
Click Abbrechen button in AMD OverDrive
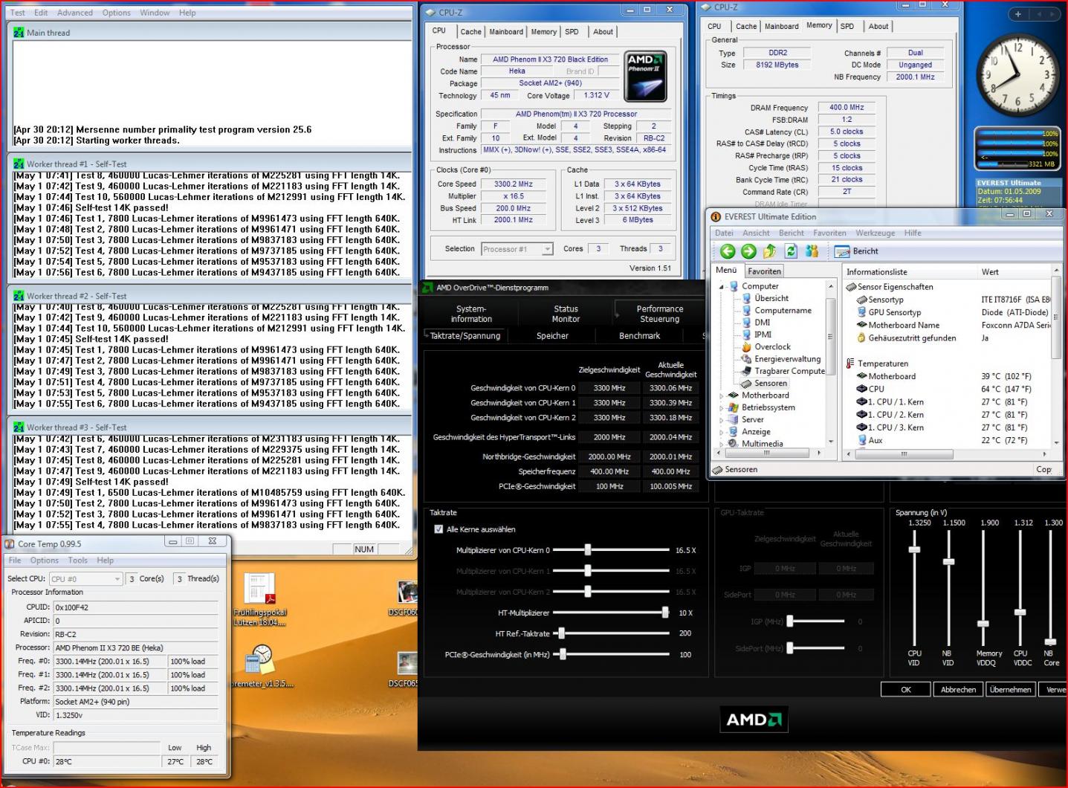coord(958,689)
